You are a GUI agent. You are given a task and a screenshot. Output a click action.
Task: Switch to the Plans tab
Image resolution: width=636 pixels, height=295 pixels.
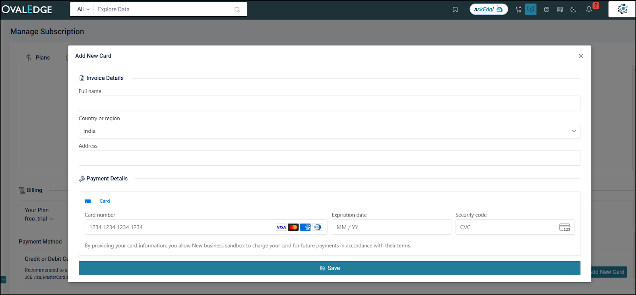[38, 57]
